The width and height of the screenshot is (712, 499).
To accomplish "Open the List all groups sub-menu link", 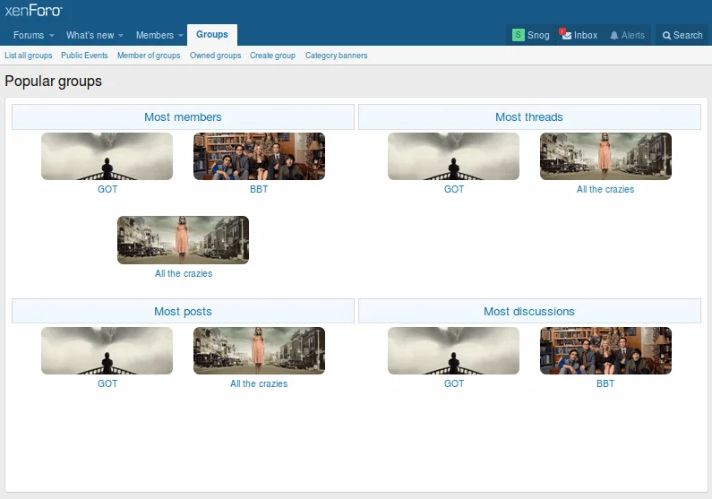I will point(29,56).
